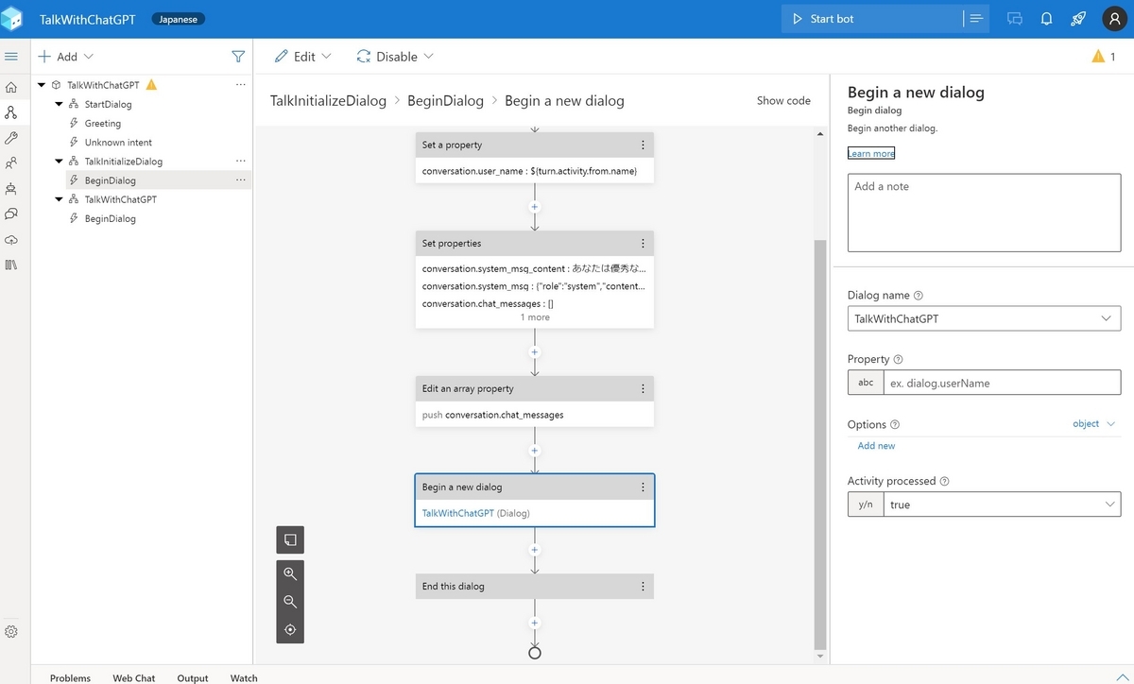The width and height of the screenshot is (1134, 684).
Task: Open the Package Manager books icon
Action: (11, 266)
